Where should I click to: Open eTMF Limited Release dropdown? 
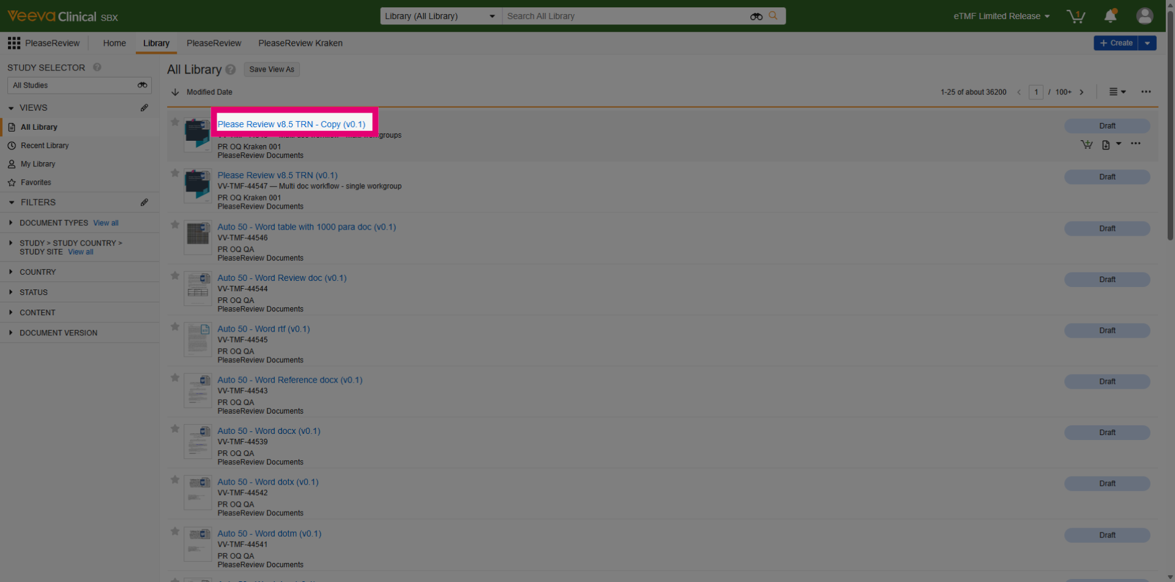point(1001,16)
